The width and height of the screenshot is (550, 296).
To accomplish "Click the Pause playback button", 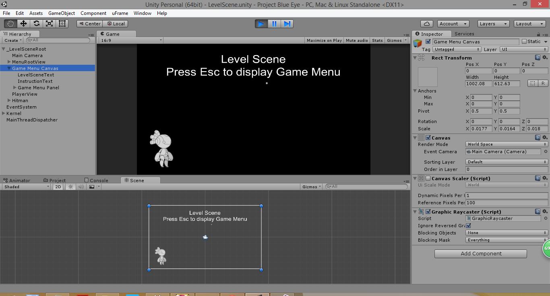I will (274, 24).
